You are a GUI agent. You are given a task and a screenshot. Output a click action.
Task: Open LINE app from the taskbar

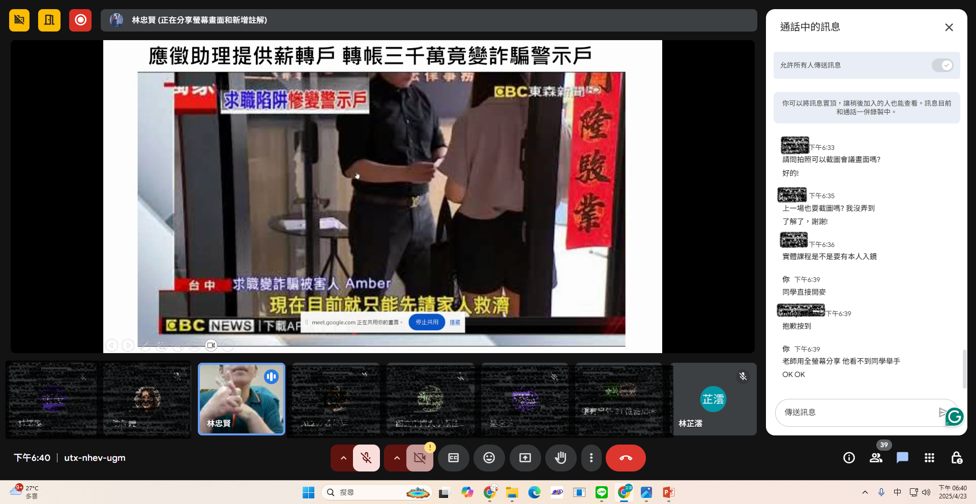click(x=602, y=492)
